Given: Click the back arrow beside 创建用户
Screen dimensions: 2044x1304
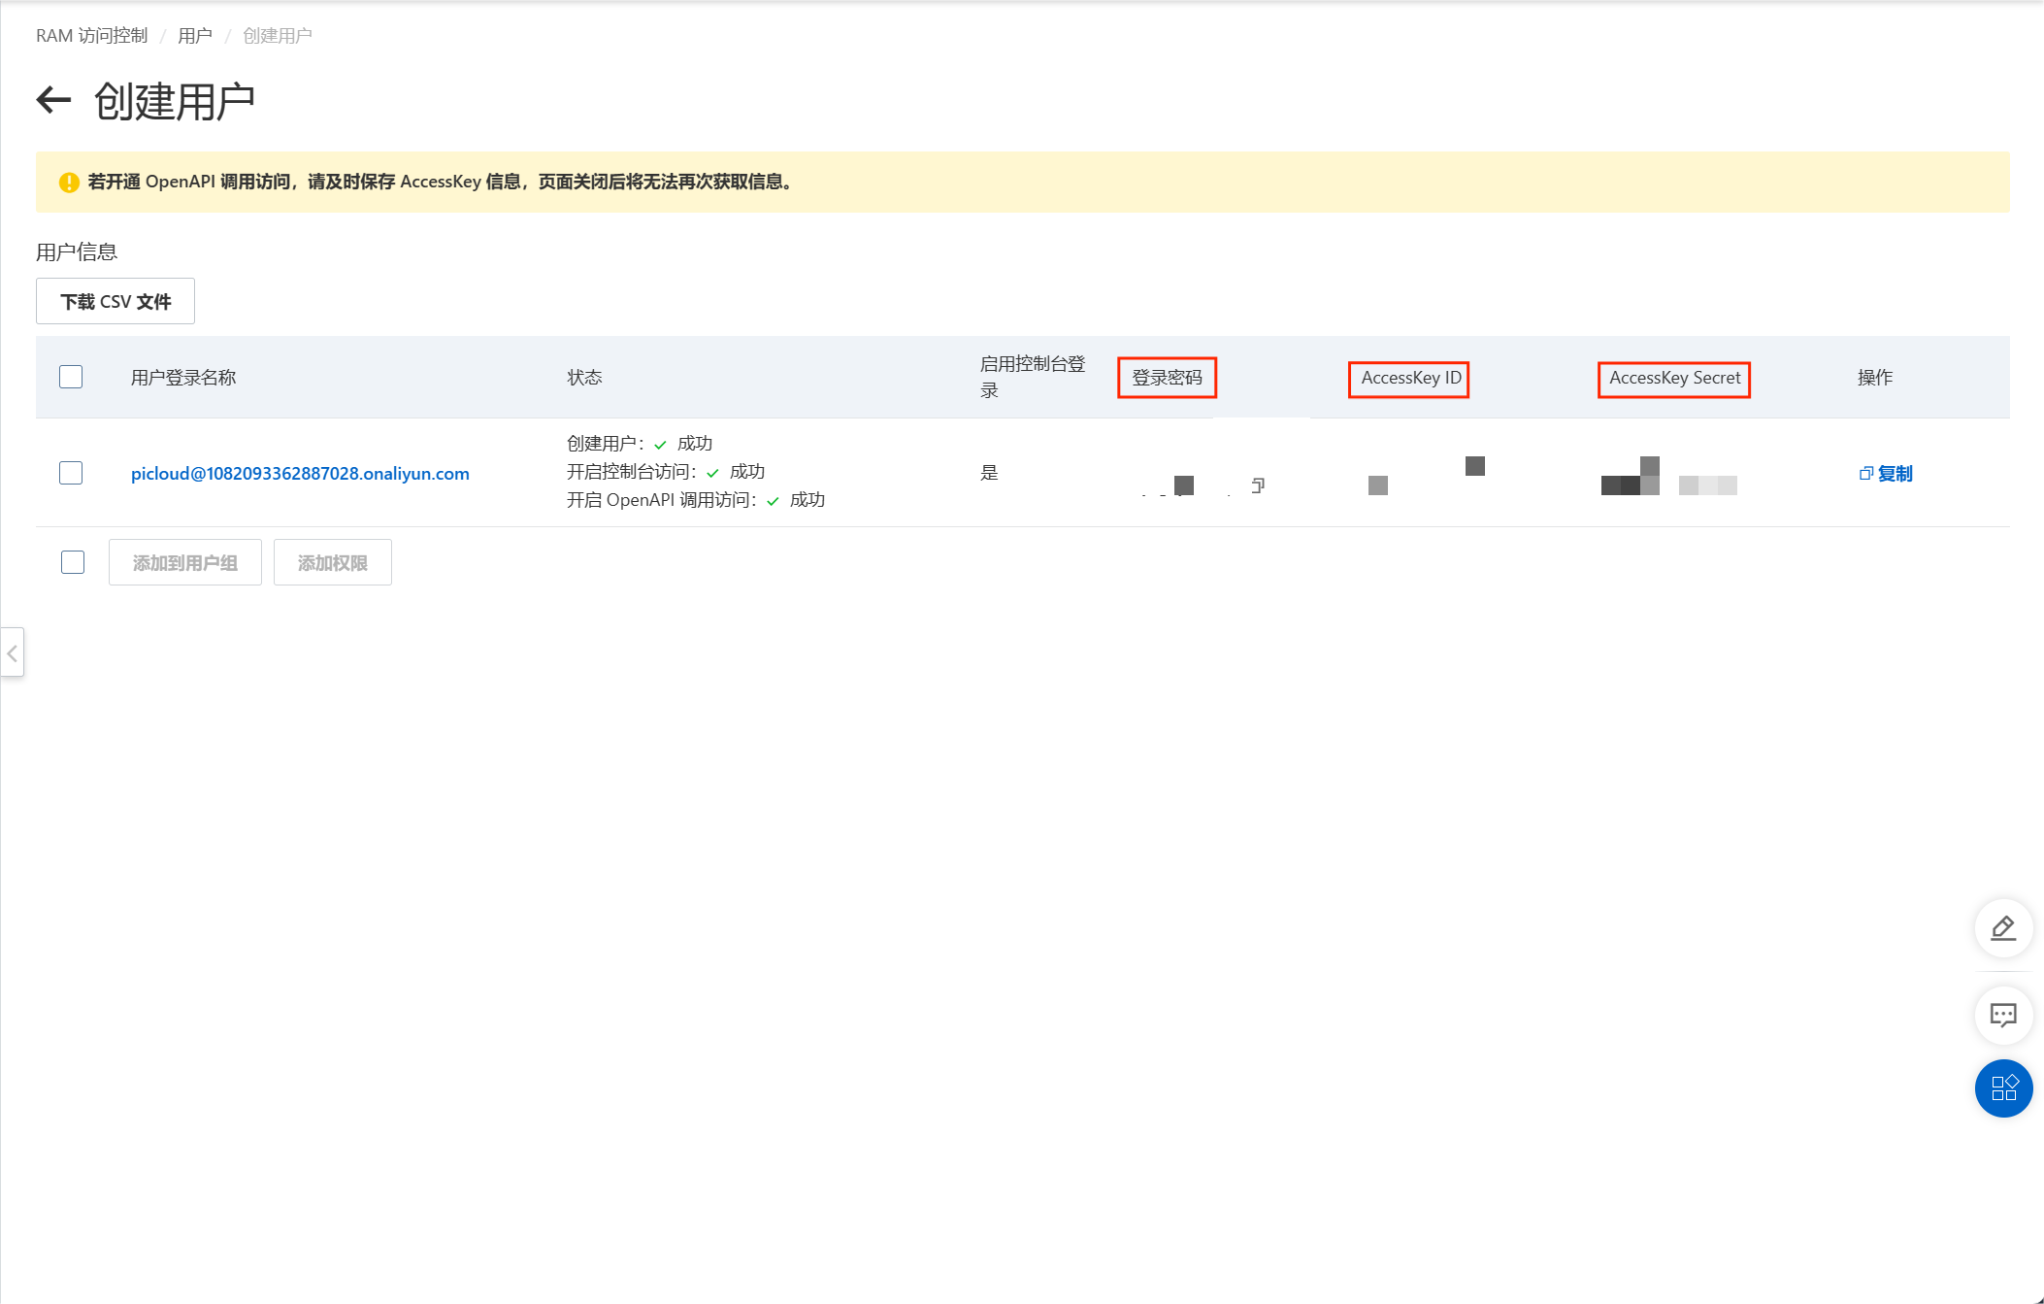Looking at the screenshot, I should 54,100.
